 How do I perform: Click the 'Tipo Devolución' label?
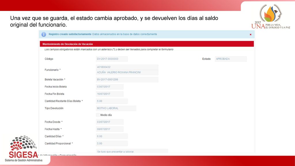[x=54, y=108]
